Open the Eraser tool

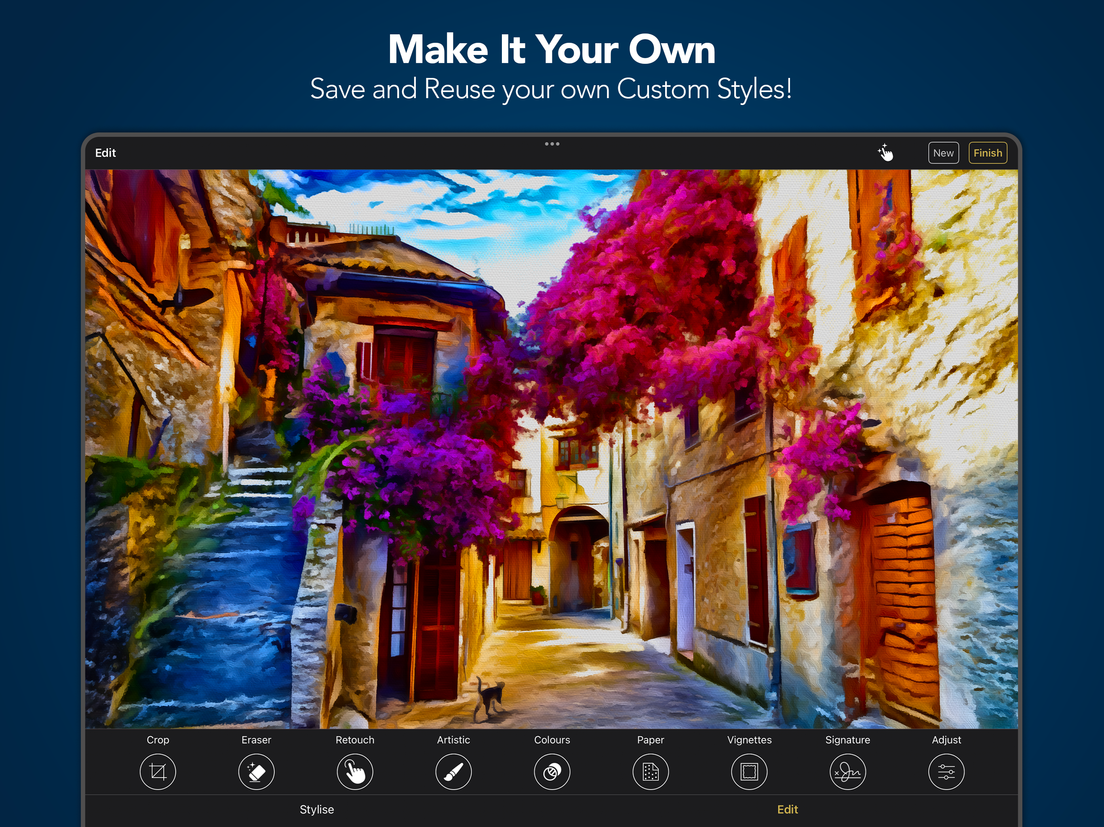tap(256, 772)
